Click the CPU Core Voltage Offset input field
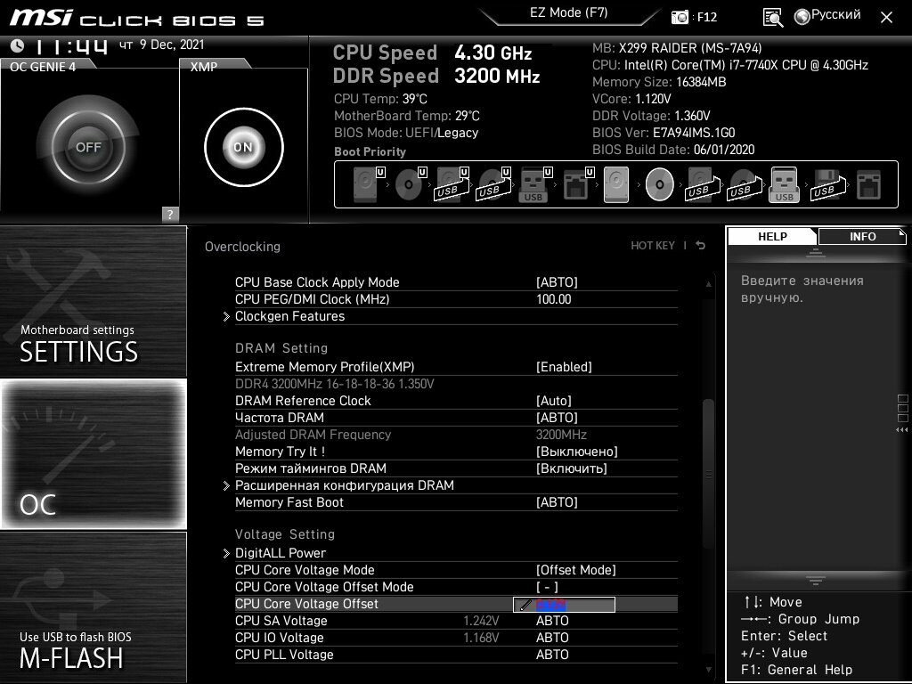The height and width of the screenshot is (684, 912). (x=564, y=605)
